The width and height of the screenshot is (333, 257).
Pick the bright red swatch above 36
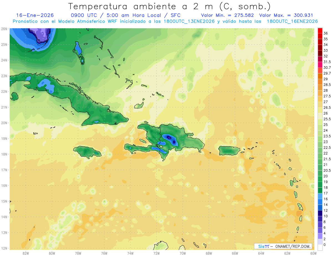pos(320,30)
